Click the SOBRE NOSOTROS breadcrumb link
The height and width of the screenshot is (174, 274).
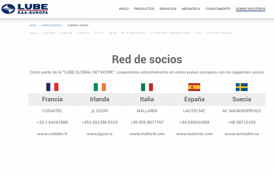[52, 25]
